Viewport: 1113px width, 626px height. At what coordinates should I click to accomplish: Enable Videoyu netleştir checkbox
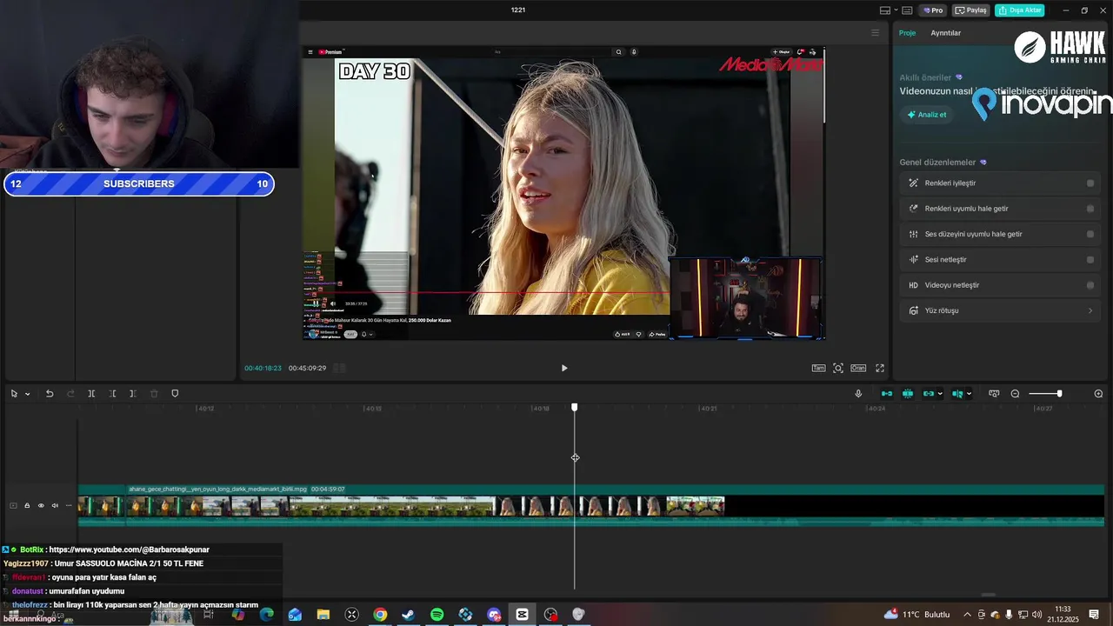(1090, 285)
